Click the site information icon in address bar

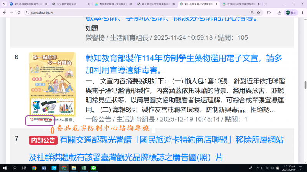coord(27,12)
